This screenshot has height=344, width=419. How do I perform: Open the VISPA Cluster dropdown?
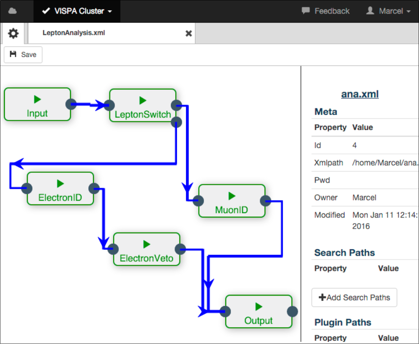click(x=77, y=11)
